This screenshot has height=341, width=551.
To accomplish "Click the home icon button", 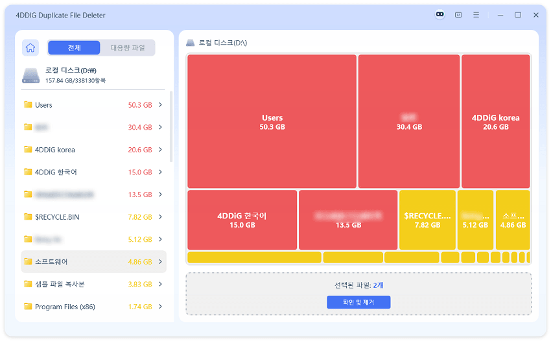I will pyautogui.click(x=30, y=47).
